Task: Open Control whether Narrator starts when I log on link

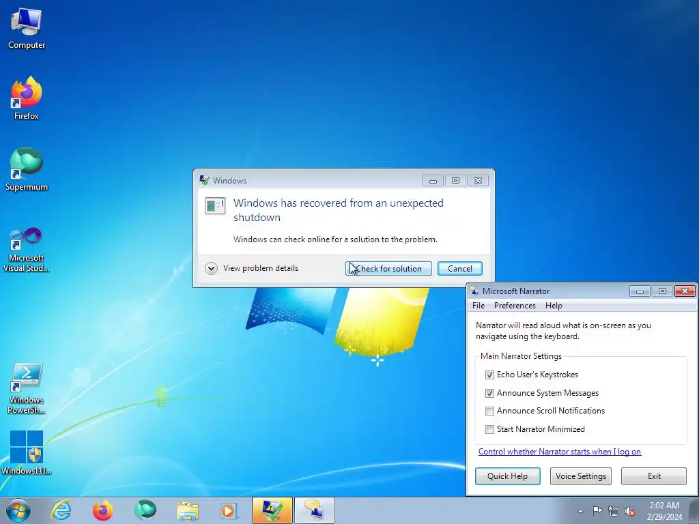Action: (560, 452)
